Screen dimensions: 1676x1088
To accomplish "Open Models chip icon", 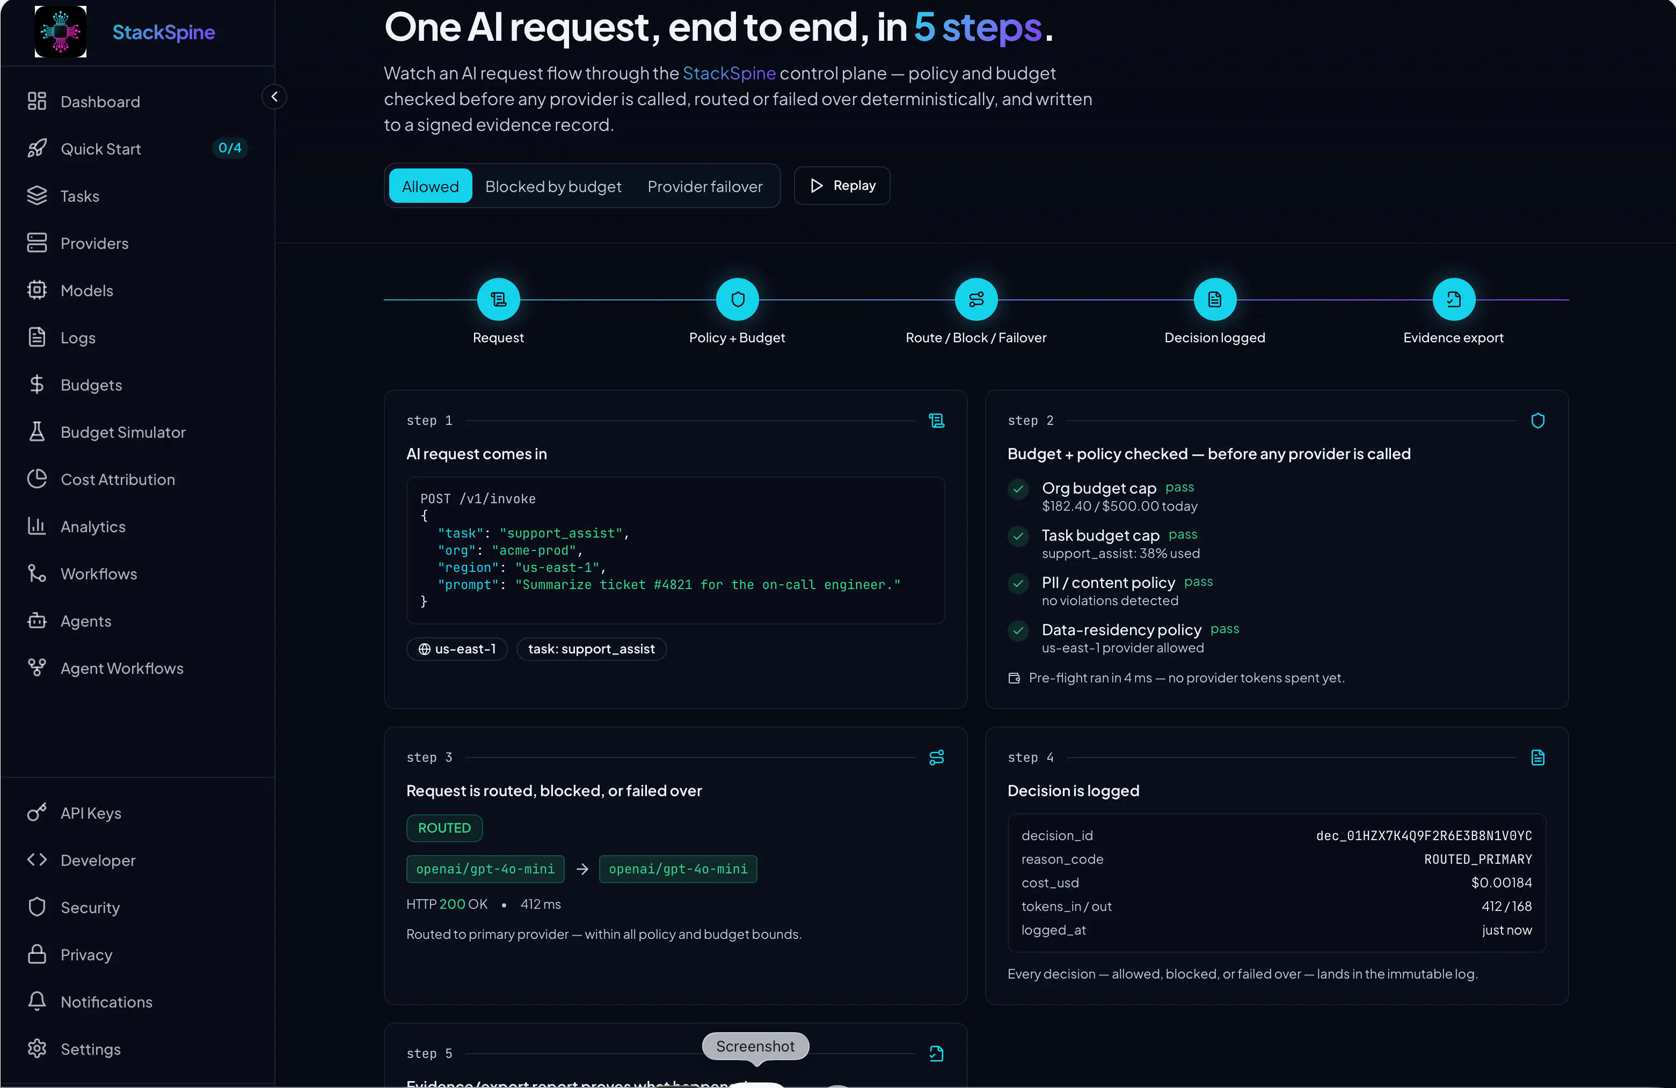I will tap(37, 290).
